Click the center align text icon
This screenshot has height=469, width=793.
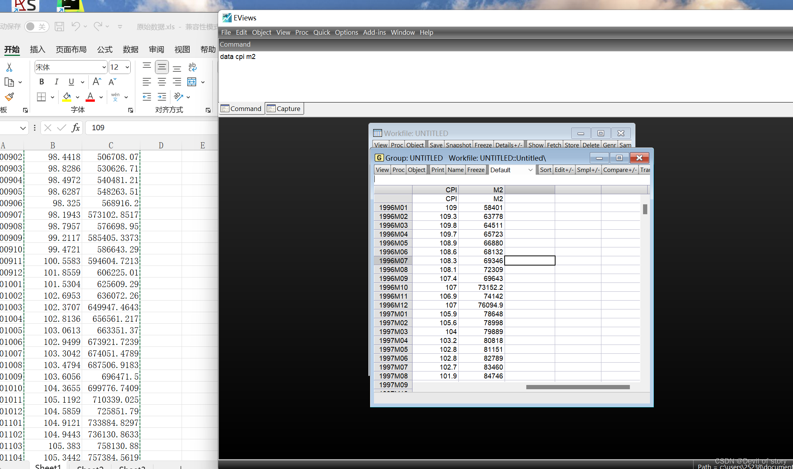162,82
